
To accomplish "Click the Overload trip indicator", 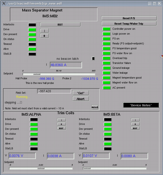I will pos(106,58).
